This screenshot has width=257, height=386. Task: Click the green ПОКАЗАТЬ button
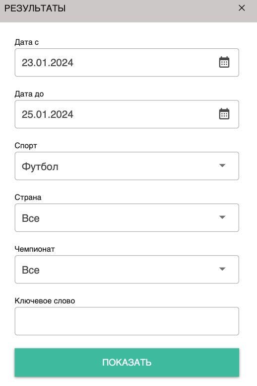127,362
